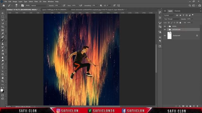The image size is (202, 113).
Task: Toggle lock all padlock
Action: tap(180, 23)
